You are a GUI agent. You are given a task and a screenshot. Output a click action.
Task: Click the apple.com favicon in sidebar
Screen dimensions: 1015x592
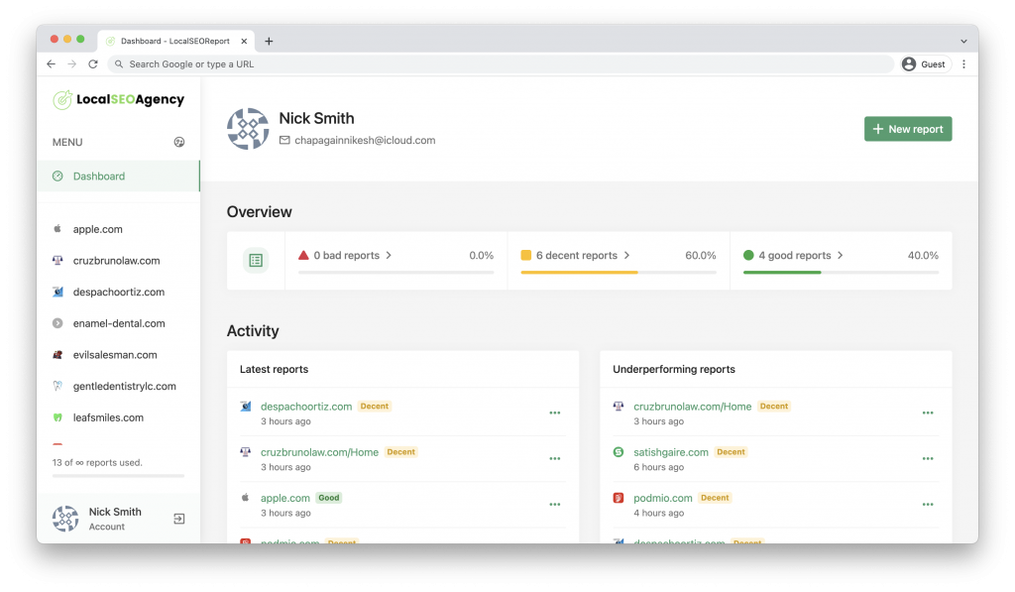(x=57, y=229)
